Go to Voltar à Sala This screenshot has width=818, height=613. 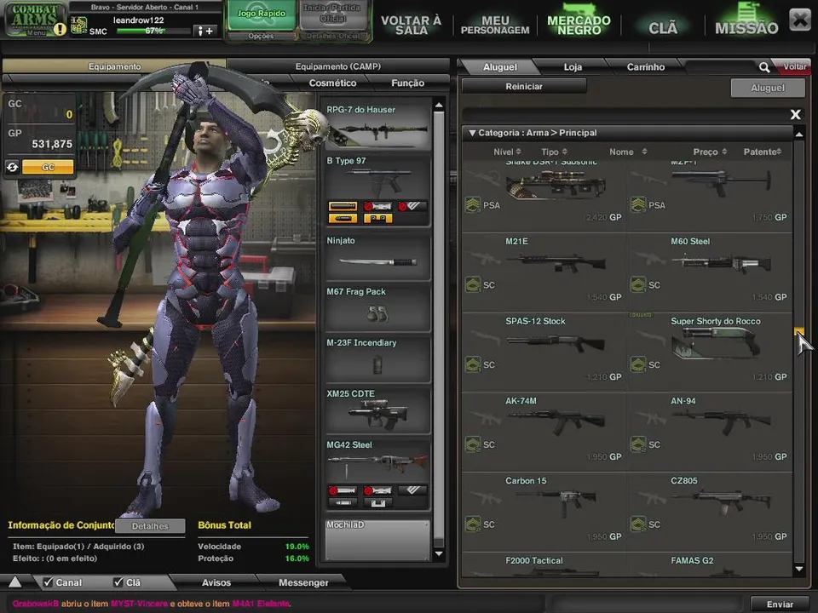tap(411, 25)
